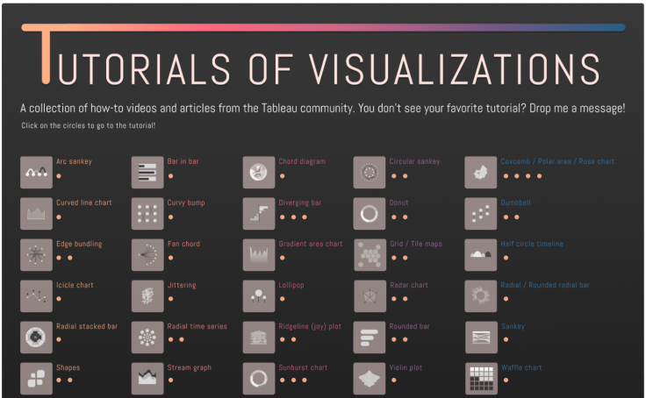Click the 'Rounded bar' label
Screen dimensions: 646x398
pyautogui.click(x=409, y=326)
